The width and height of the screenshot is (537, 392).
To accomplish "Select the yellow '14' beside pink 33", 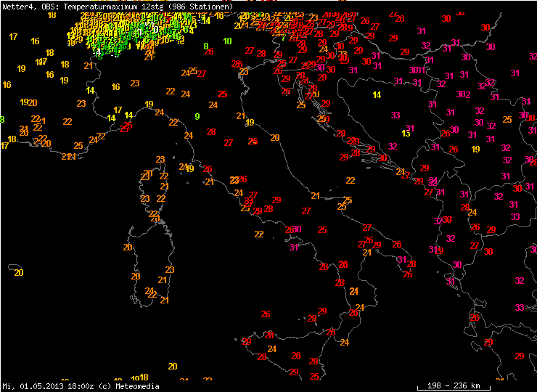I will pos(377,95).
